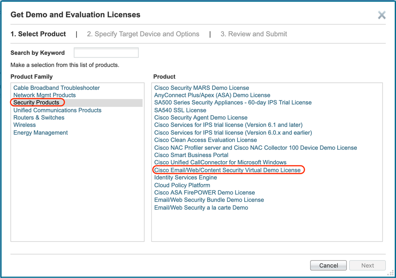Click the Next button
Image resolution: width=396 pixels, height=278 pixels.
[367, 265]
